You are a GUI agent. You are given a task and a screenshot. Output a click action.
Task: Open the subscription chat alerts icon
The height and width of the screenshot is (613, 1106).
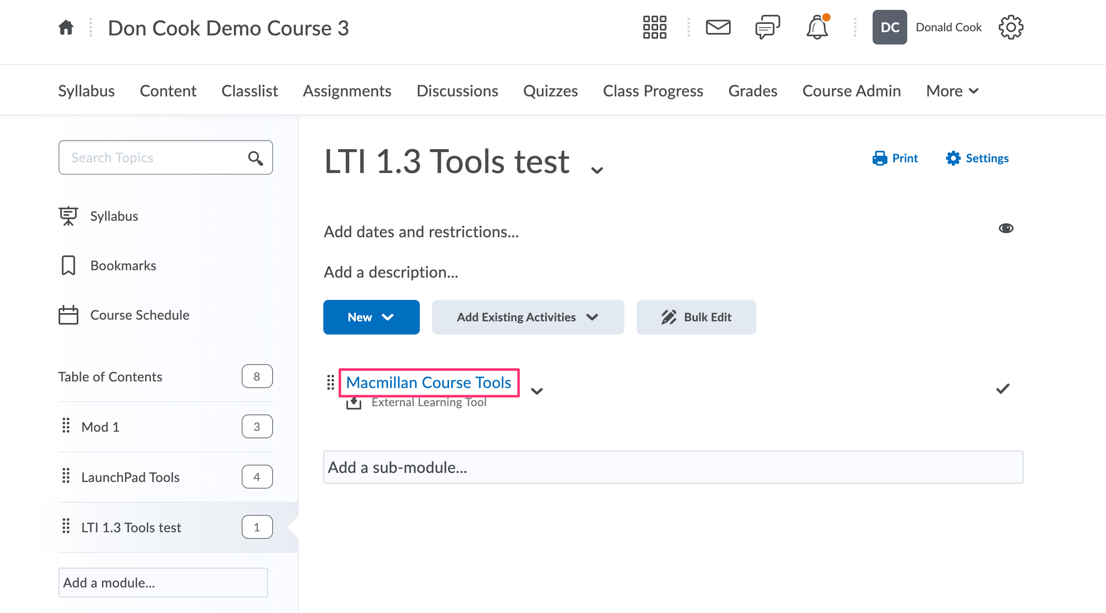click(767, 27)
